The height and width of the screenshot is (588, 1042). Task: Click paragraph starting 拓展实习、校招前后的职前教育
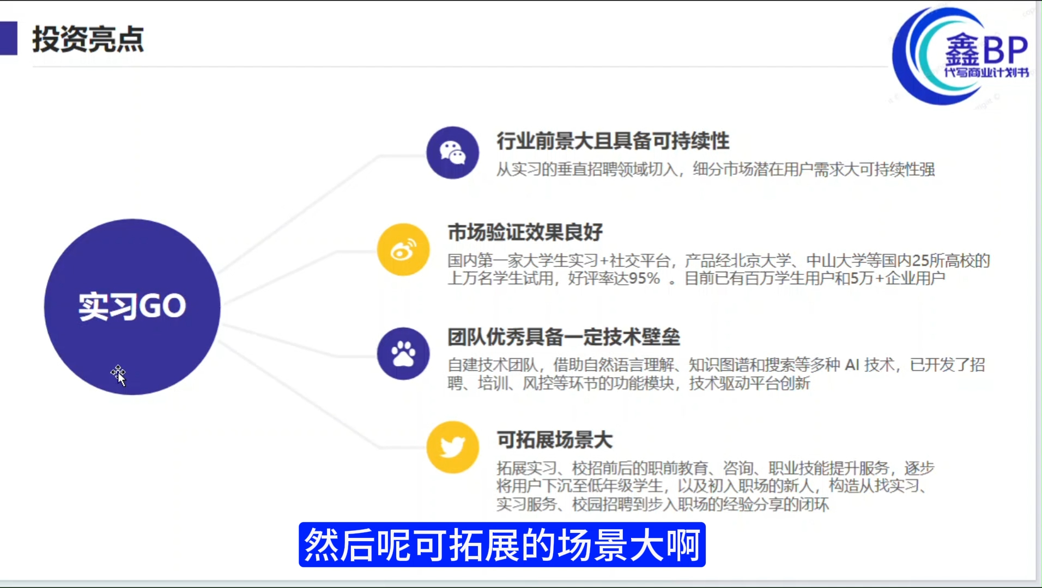(715, 486)
